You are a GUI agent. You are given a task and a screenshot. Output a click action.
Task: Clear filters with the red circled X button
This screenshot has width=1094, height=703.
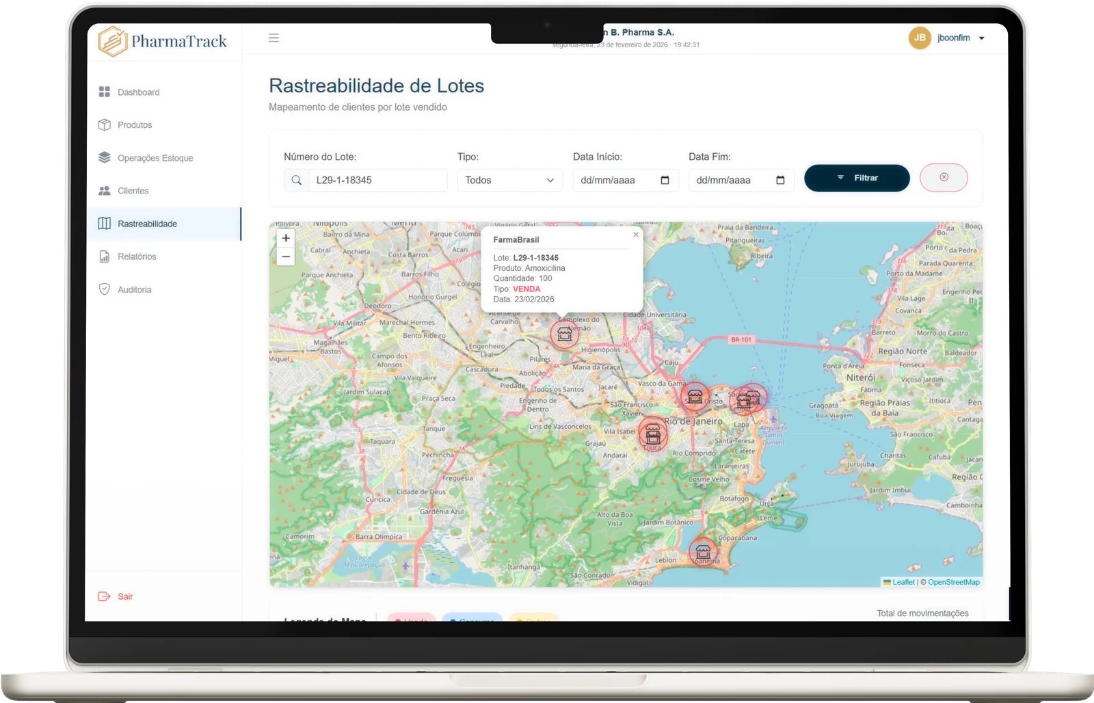point(944,177)
